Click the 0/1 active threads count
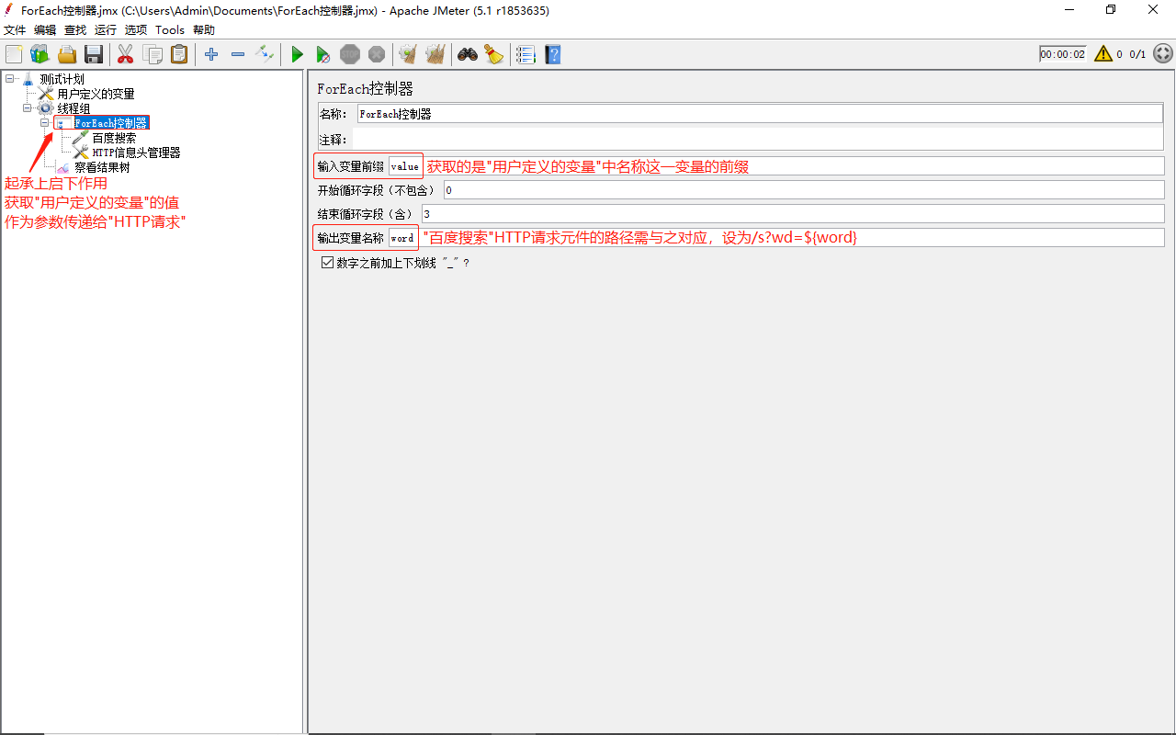Image resolution: width=1176 pixels, height=735 pixels. tap(1137, 54)
